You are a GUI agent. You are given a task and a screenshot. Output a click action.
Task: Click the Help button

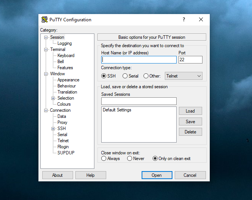[91, 175]
